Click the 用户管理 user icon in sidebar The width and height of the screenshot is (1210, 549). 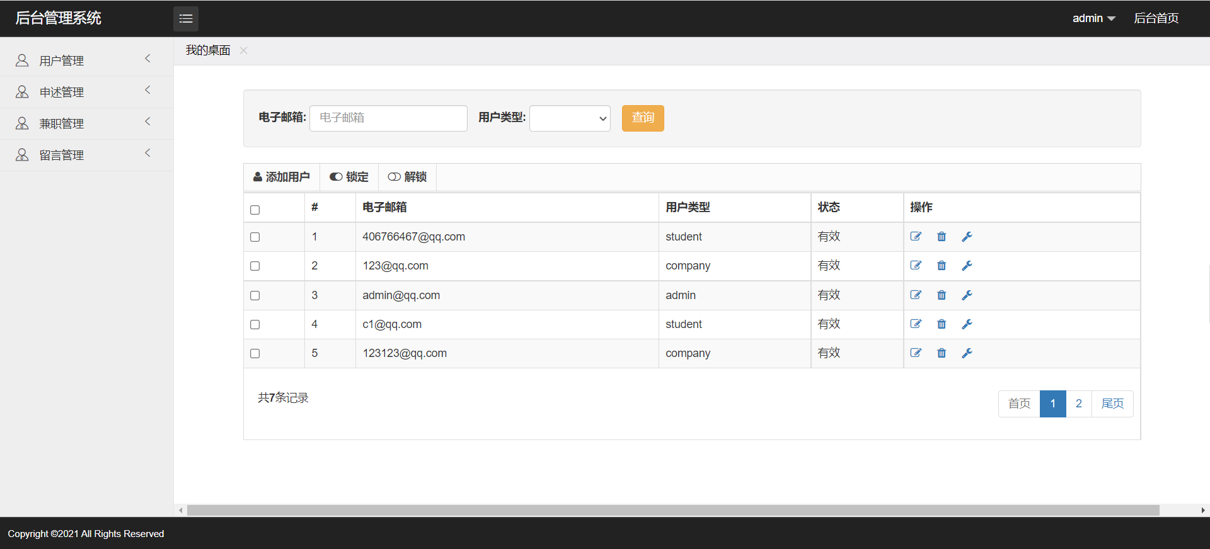[x=22, y=60]
